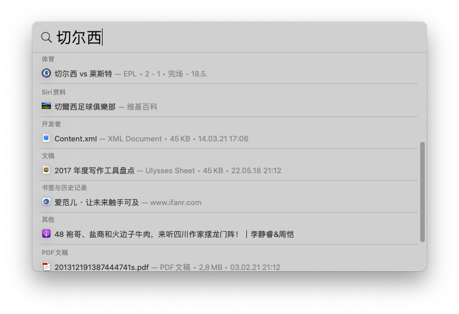Open the Content.xml result
The width and height of the screenshot is (459, 314).
point(229,138)
